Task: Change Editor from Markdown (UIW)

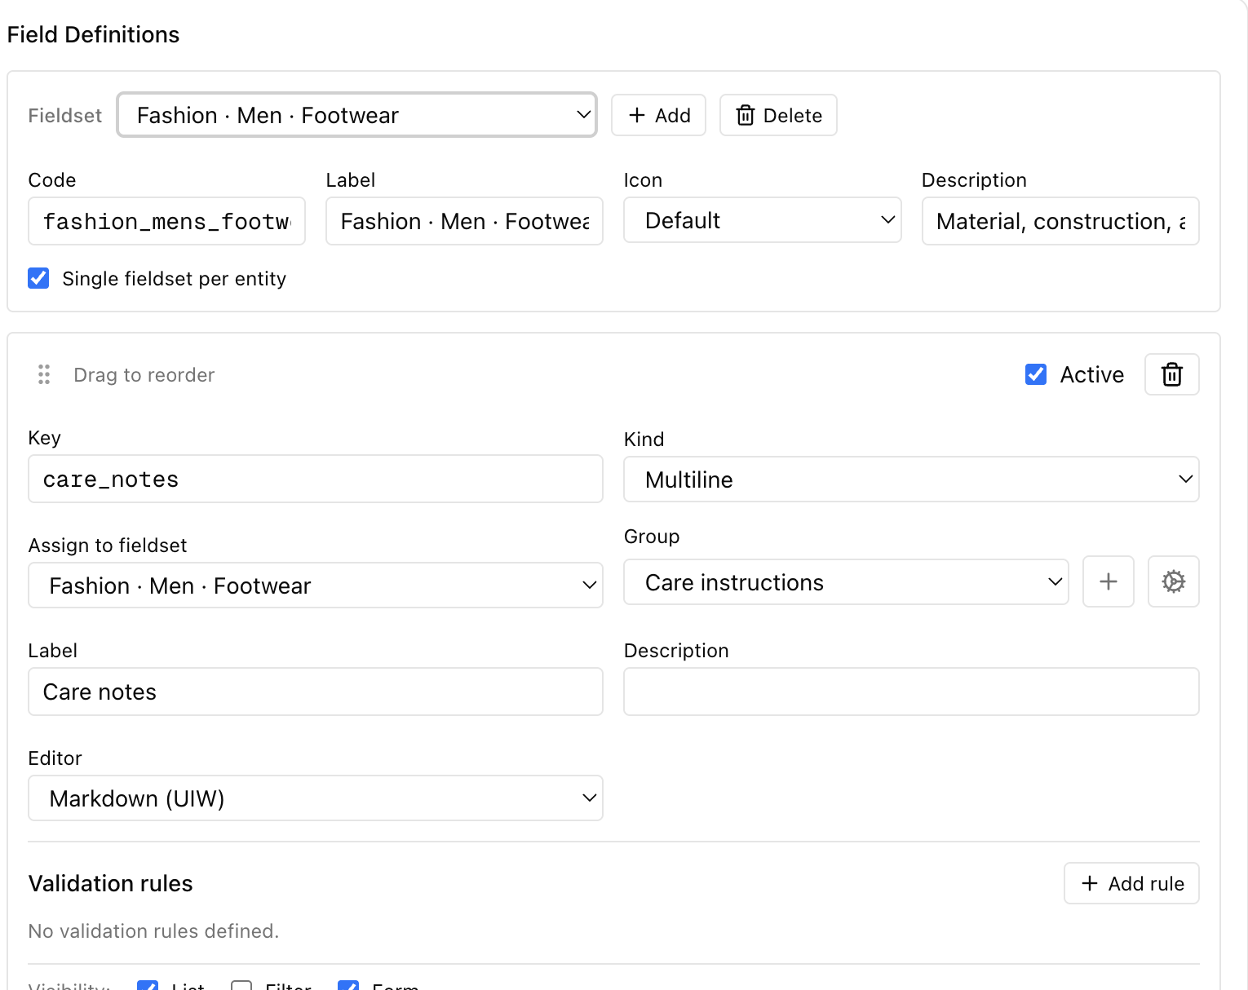Action: (x=315, y=798)
